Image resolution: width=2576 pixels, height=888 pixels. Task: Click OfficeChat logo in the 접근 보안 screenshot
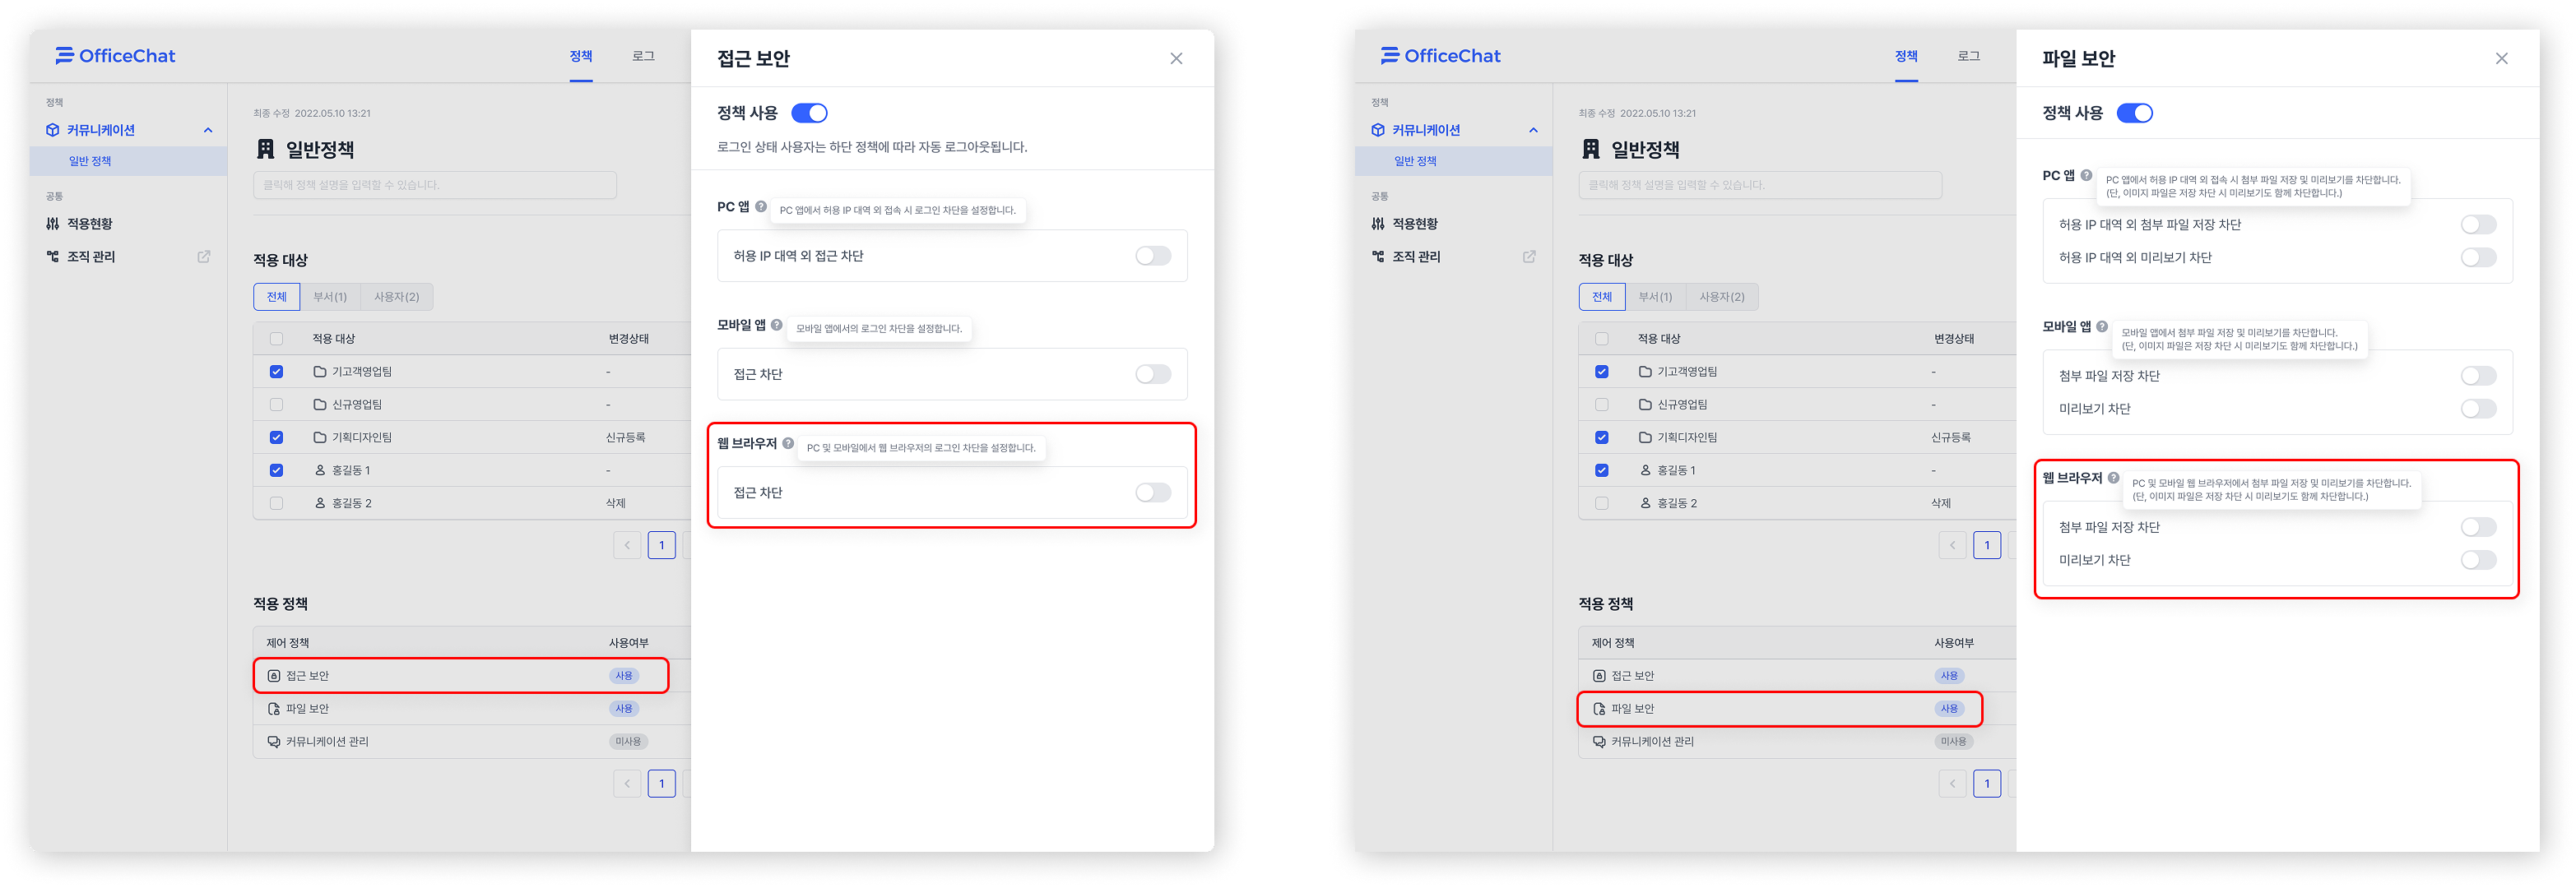coord(116,56)
